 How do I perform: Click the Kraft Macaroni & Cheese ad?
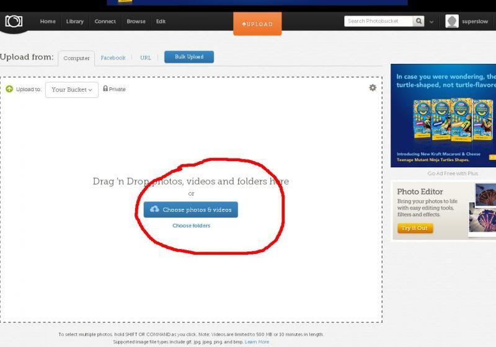(443, 115)
